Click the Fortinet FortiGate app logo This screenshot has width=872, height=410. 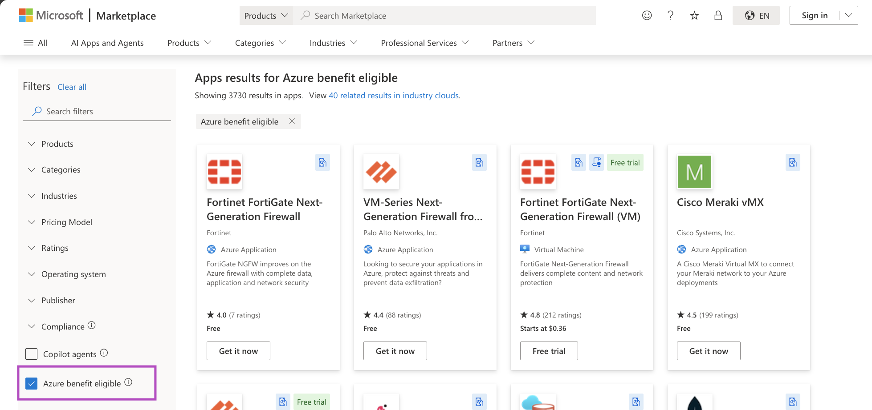(x=224, y=172)
